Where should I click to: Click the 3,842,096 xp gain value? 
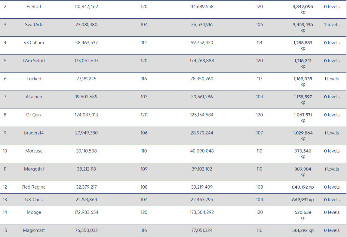[x=303, y=7]
